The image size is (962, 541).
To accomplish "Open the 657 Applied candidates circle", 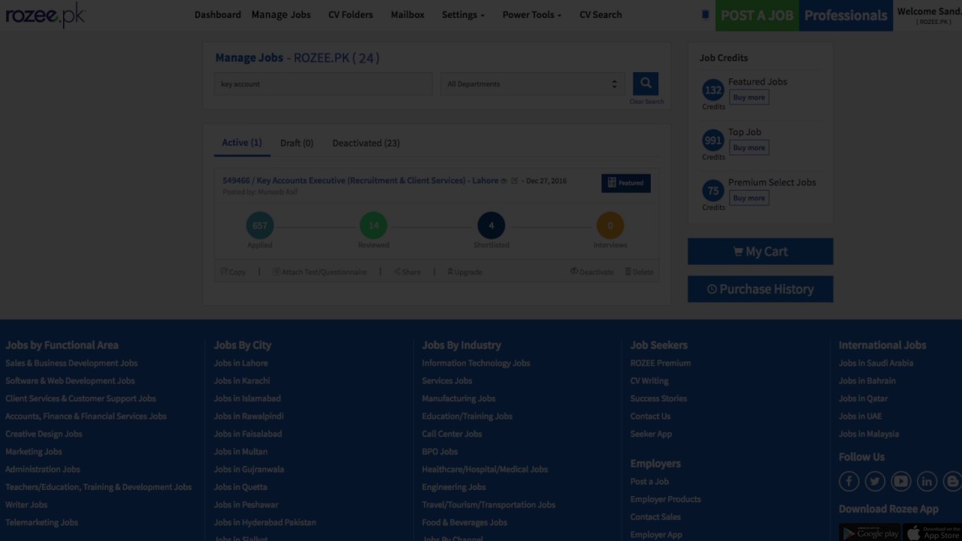I will coord(260,225).
